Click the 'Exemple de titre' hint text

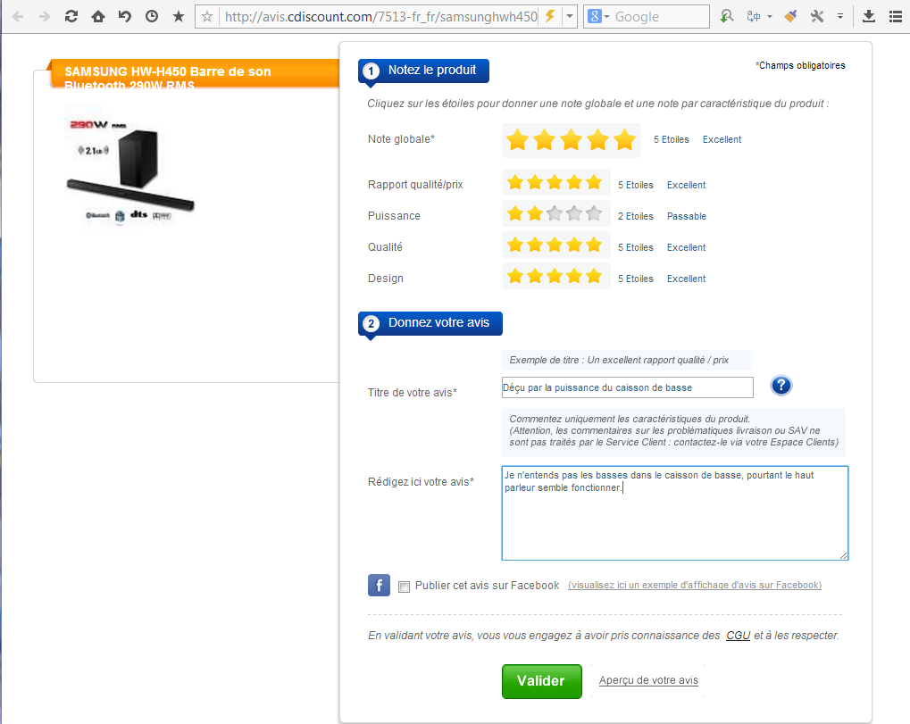pyautogui.click(x=619, y=361)
